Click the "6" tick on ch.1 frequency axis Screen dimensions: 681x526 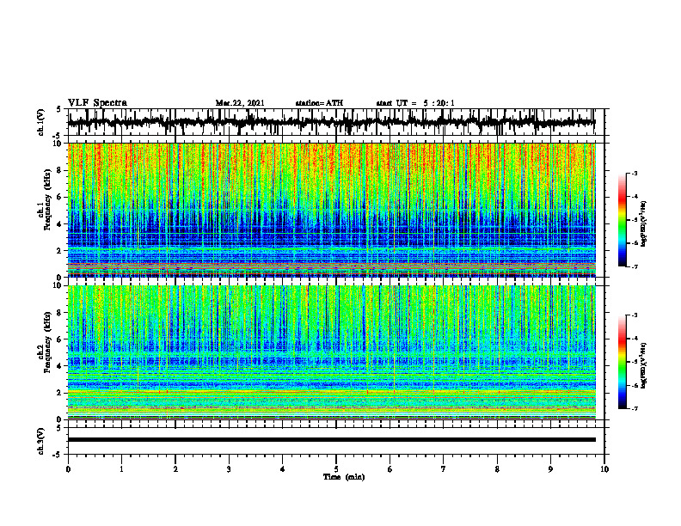pos(60,197)
